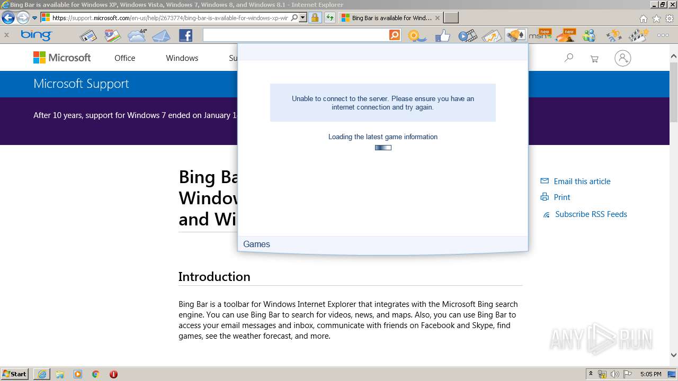The image size is (678, 381).
Task: Click the sign-in account avatar icon
Action: [623, 58]
